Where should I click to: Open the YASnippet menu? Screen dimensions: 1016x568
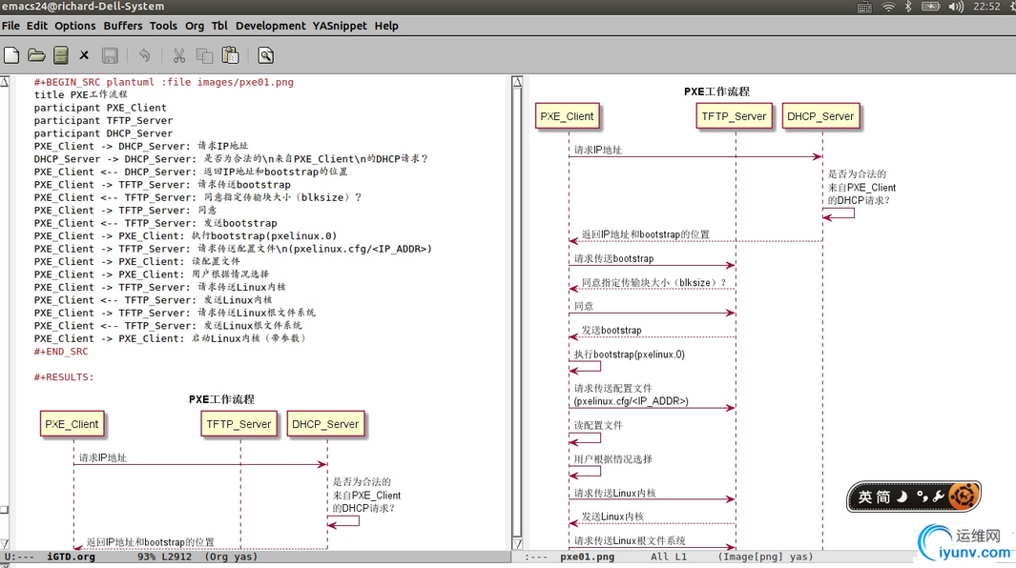[x=340, y=26]
